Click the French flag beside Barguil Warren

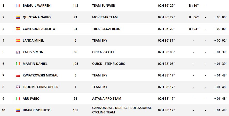[x=18, y=5]
